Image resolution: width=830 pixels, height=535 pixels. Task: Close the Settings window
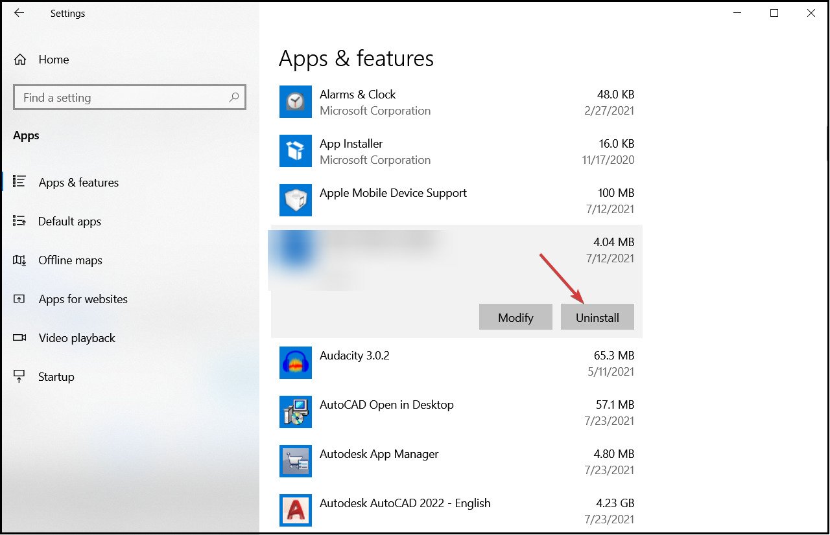[811, 13]
